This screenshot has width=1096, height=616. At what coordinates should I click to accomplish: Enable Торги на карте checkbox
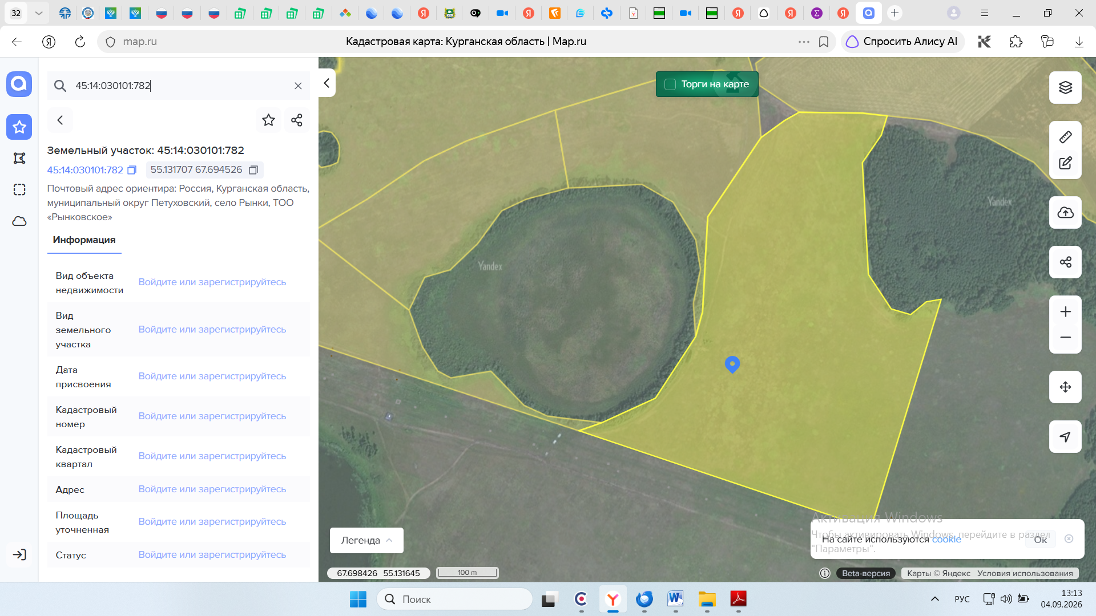[670, 84]
